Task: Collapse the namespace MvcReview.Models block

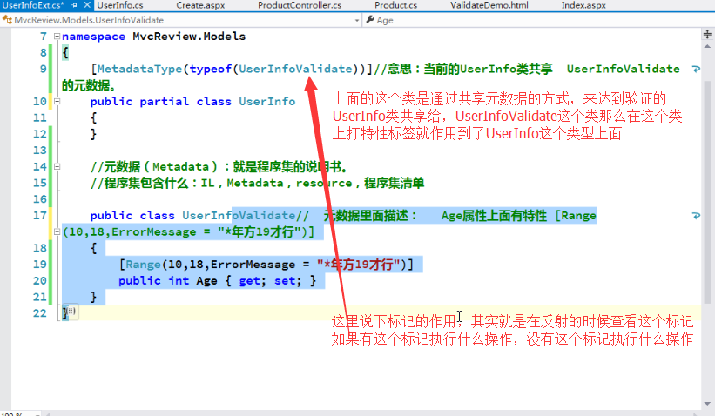Action: click(x=57, y=36)
